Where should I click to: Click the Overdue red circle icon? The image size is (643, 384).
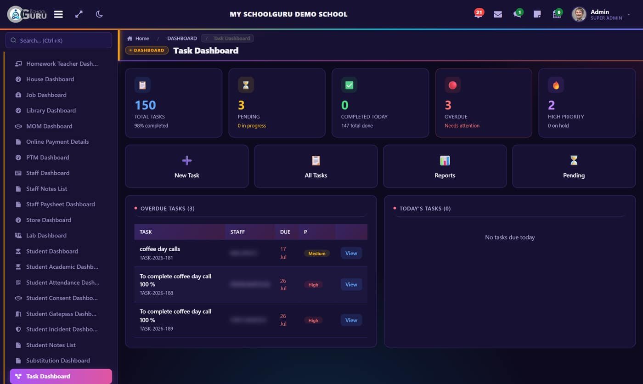point(452,85)
